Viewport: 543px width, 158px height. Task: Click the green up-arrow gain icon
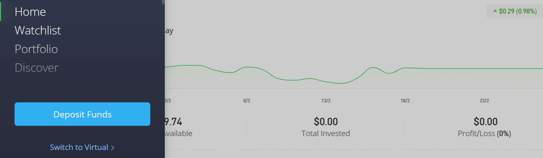point(495,11)
